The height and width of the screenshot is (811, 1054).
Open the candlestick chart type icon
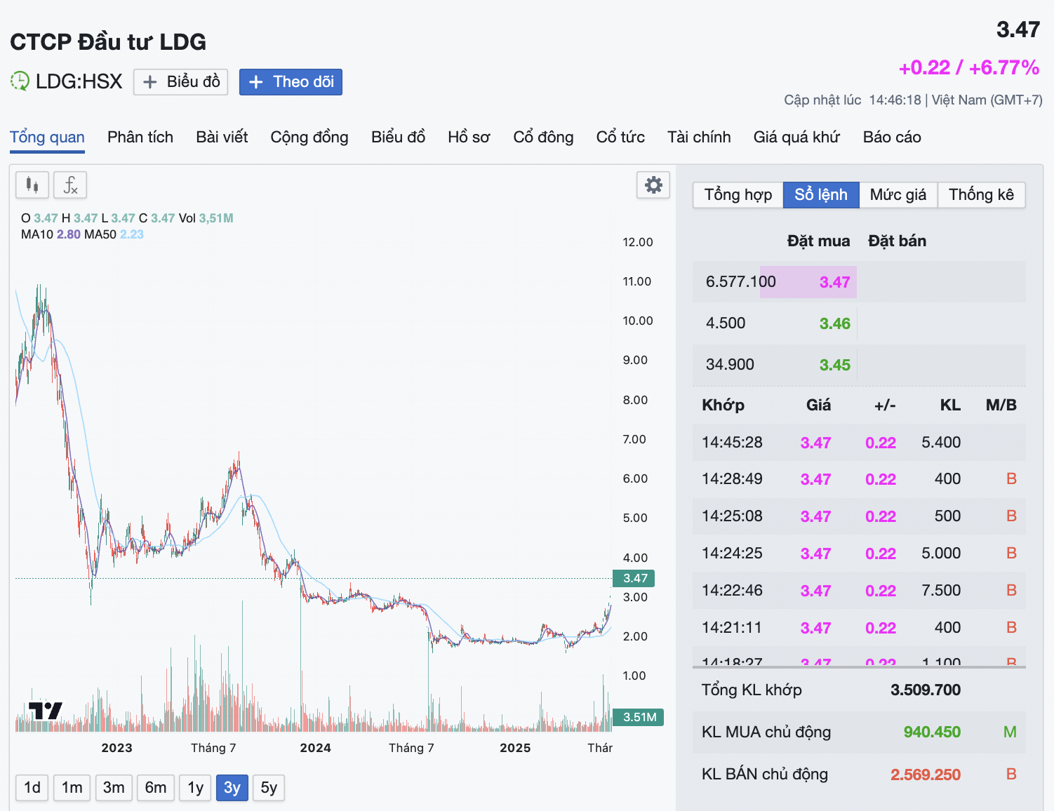tap(32, 185)
